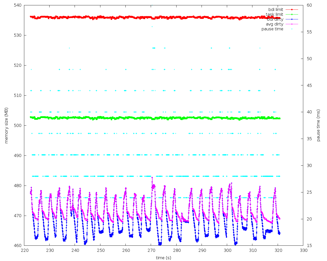Click the 60 label on pause time axis
This screenshot has width=327, height=261.
[309, 5]
